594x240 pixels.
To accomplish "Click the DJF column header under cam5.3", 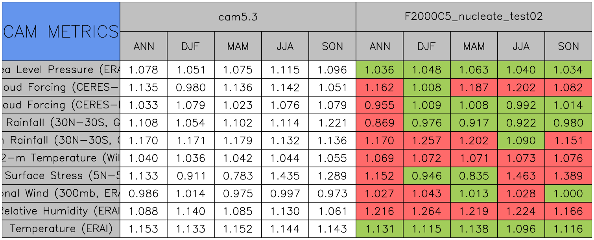I will coord(191,46).
